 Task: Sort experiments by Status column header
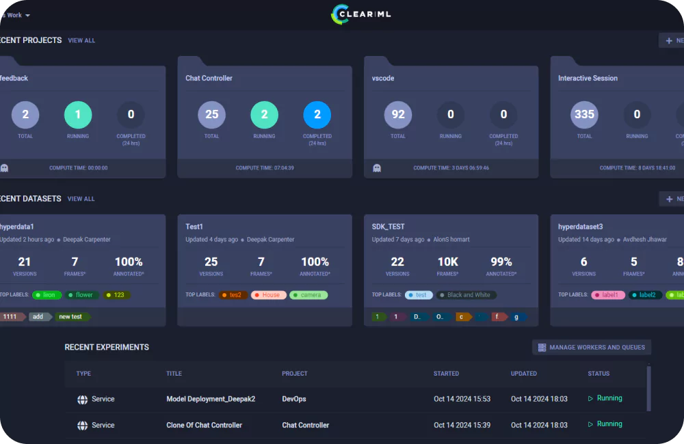(x=598, y=374)
